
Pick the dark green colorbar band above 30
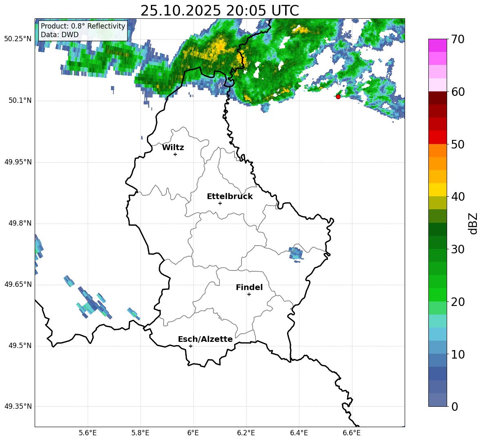[x=437, y=242]
